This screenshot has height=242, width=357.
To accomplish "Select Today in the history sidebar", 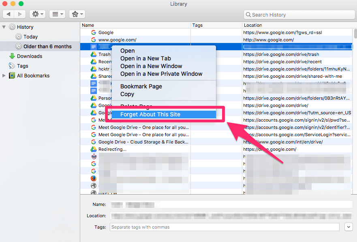I will tap(30, 36).
